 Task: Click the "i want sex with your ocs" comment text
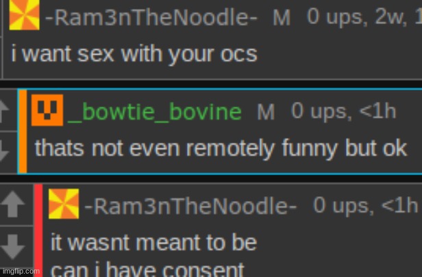(134, 54)
